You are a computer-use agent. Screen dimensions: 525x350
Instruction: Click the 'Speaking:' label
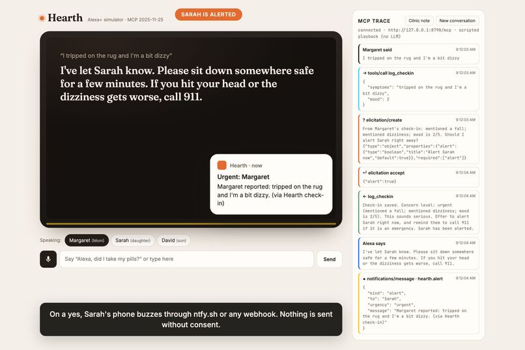pyautogui.click(x=51, y=240)
